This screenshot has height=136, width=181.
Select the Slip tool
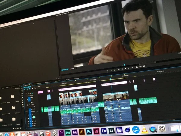[22, 99]
